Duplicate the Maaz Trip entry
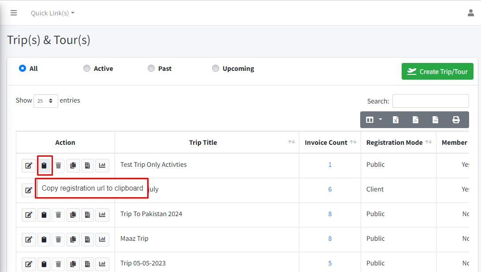 pos(73,239)
